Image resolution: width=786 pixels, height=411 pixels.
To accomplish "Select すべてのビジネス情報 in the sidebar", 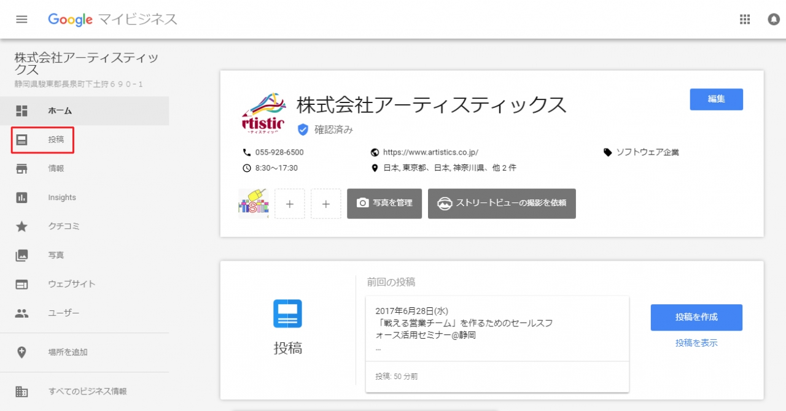I will pos(84,391).
